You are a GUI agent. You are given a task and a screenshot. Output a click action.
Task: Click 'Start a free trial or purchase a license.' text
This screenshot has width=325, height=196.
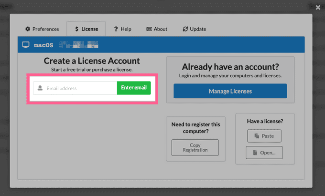[x=92, y=70]
